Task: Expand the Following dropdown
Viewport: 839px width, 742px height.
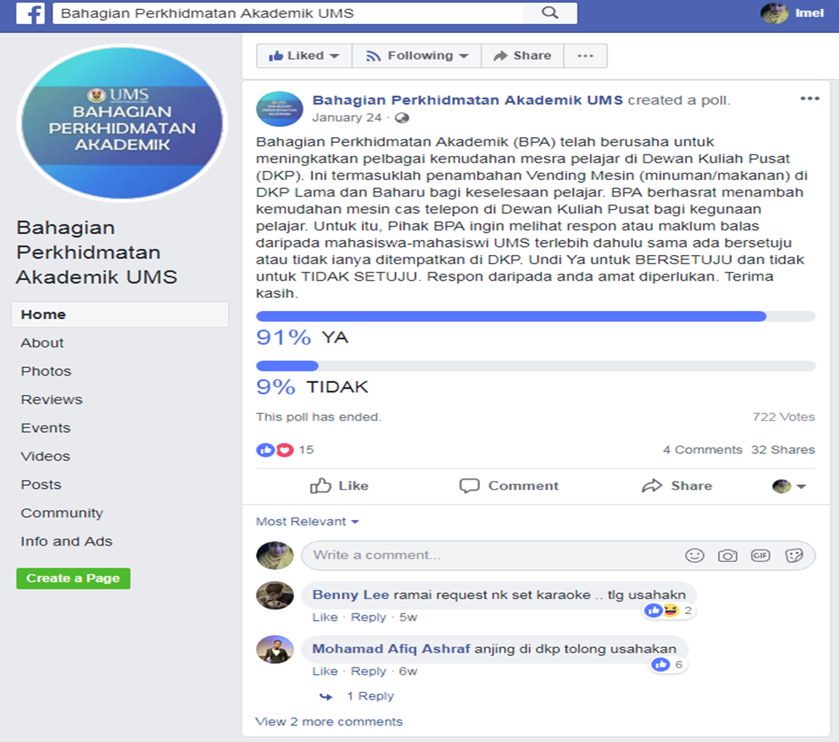Action: 416,56
